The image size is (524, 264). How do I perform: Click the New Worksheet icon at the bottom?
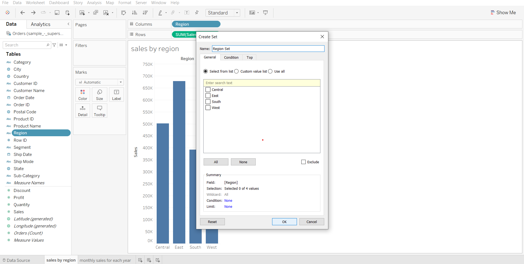pyautogui.click(x=140, y=260)
